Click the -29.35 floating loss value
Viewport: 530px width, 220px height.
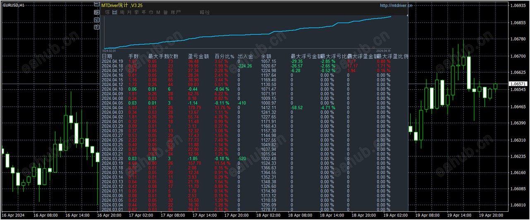click(297, 61)
